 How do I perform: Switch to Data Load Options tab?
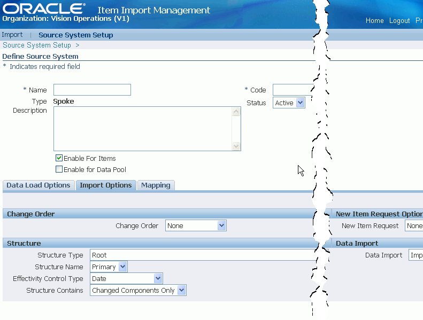[x=39, y=185]
